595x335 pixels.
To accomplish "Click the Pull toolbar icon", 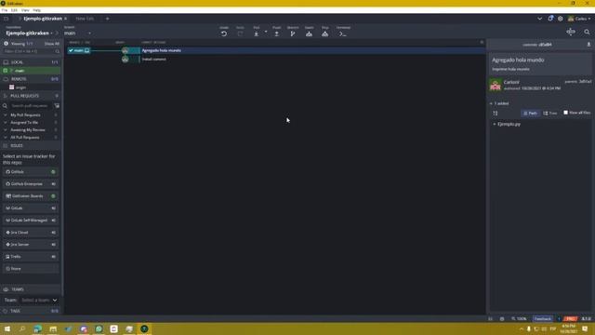I will tap(257, 33).
